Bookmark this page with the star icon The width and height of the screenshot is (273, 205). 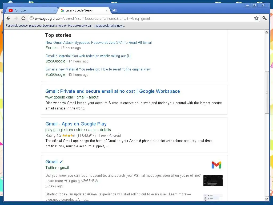tap(256, 18)
